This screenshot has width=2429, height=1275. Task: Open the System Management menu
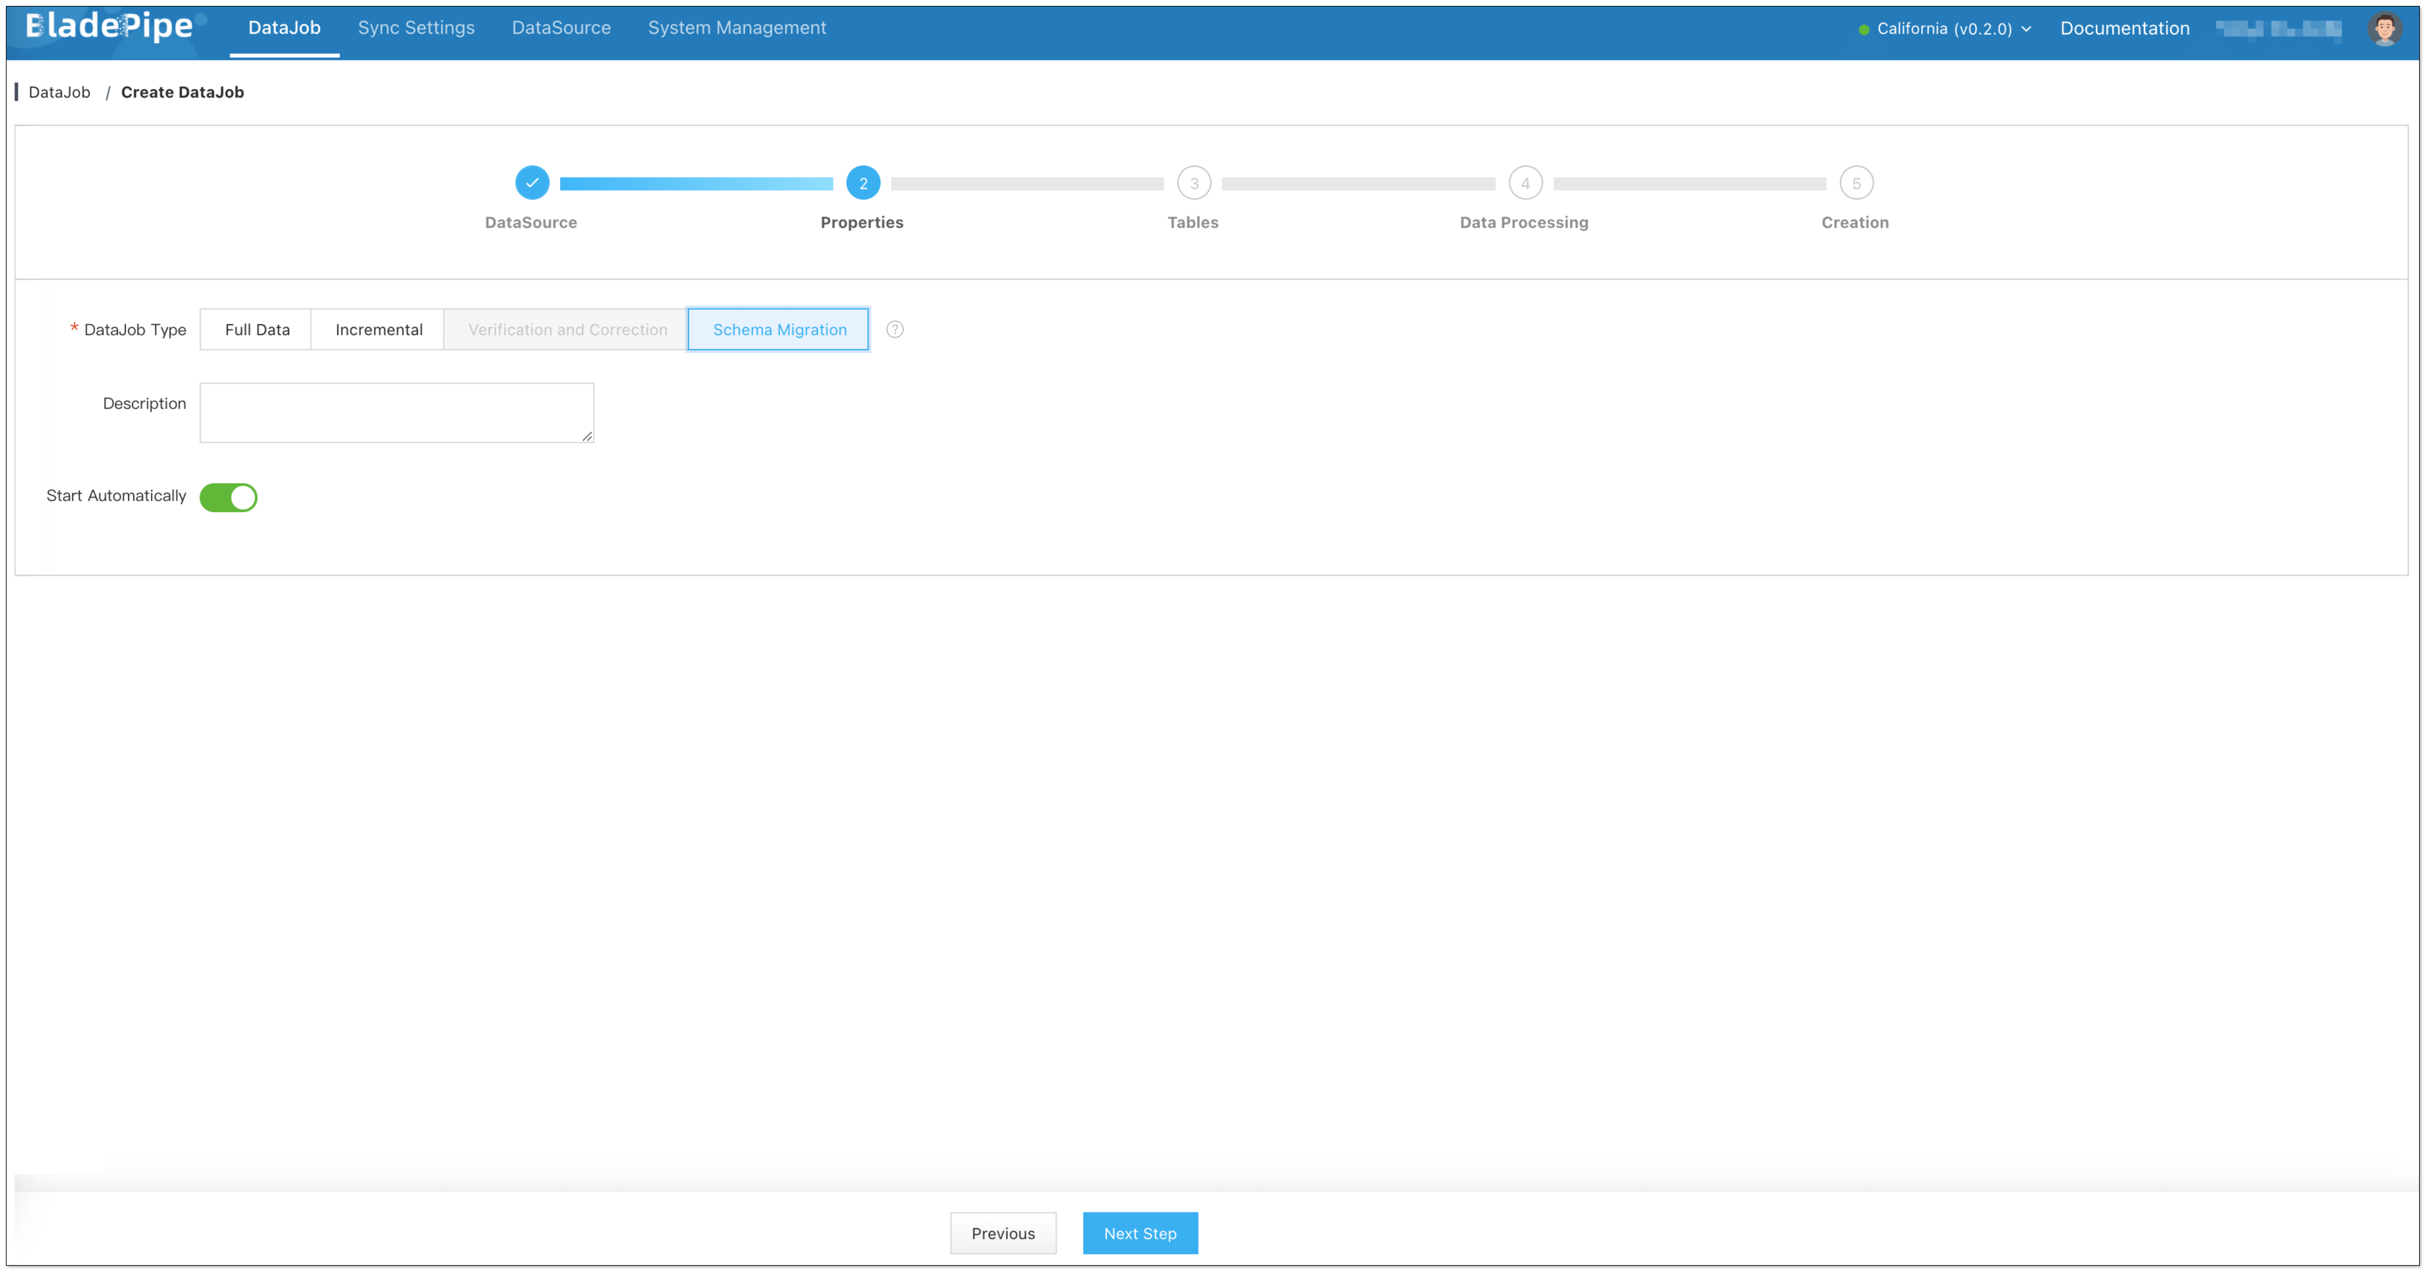[x=737, y=27]
